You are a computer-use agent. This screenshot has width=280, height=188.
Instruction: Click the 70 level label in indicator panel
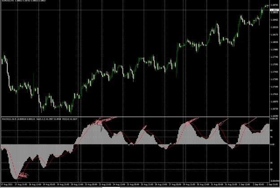pos(271,137)
